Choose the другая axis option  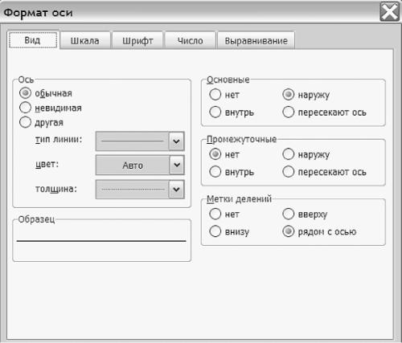coord(25,122)
